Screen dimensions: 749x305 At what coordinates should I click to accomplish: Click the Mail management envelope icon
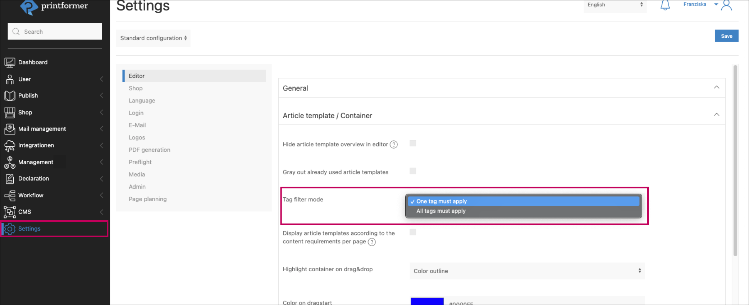coord(10,129)
